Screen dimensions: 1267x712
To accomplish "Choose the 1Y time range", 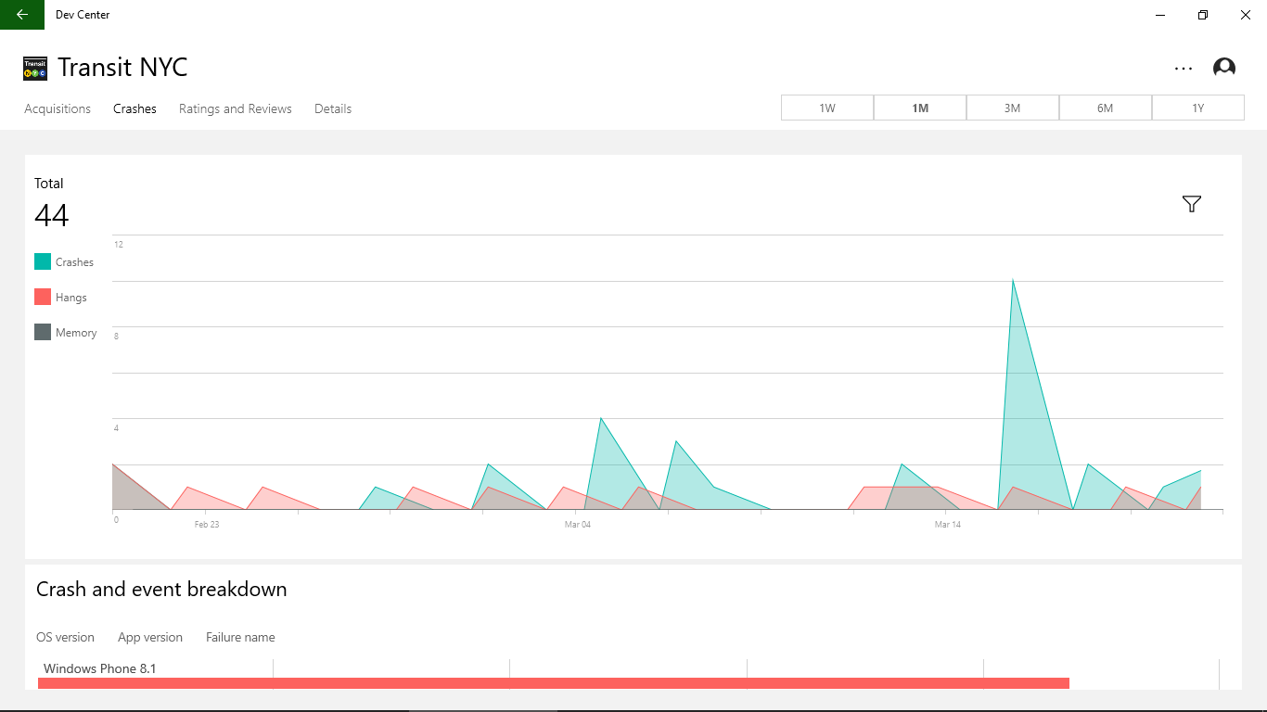I will [x=1198, y=108].
